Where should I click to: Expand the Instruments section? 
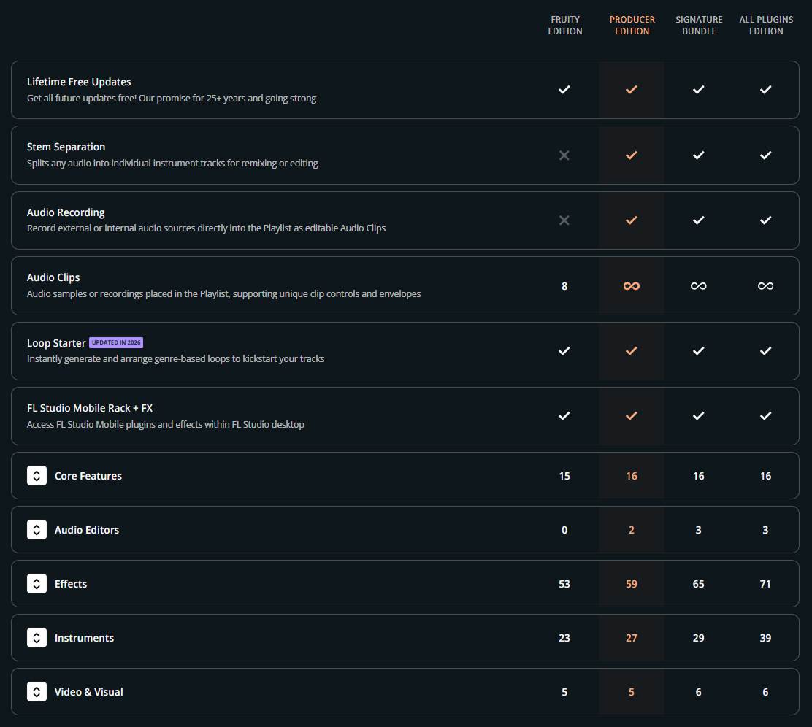pyautogui.click(x=37, y=638)
